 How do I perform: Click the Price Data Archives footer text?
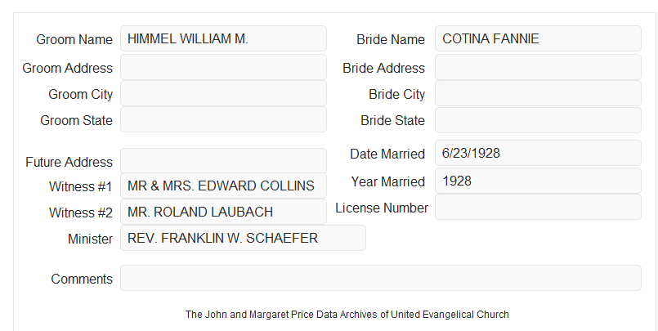point(347,314)
